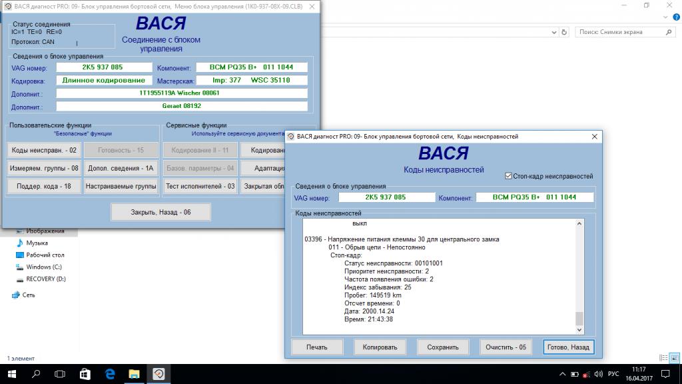Click Компонент field in Коды неисправностей window

[x=535, y=197]
